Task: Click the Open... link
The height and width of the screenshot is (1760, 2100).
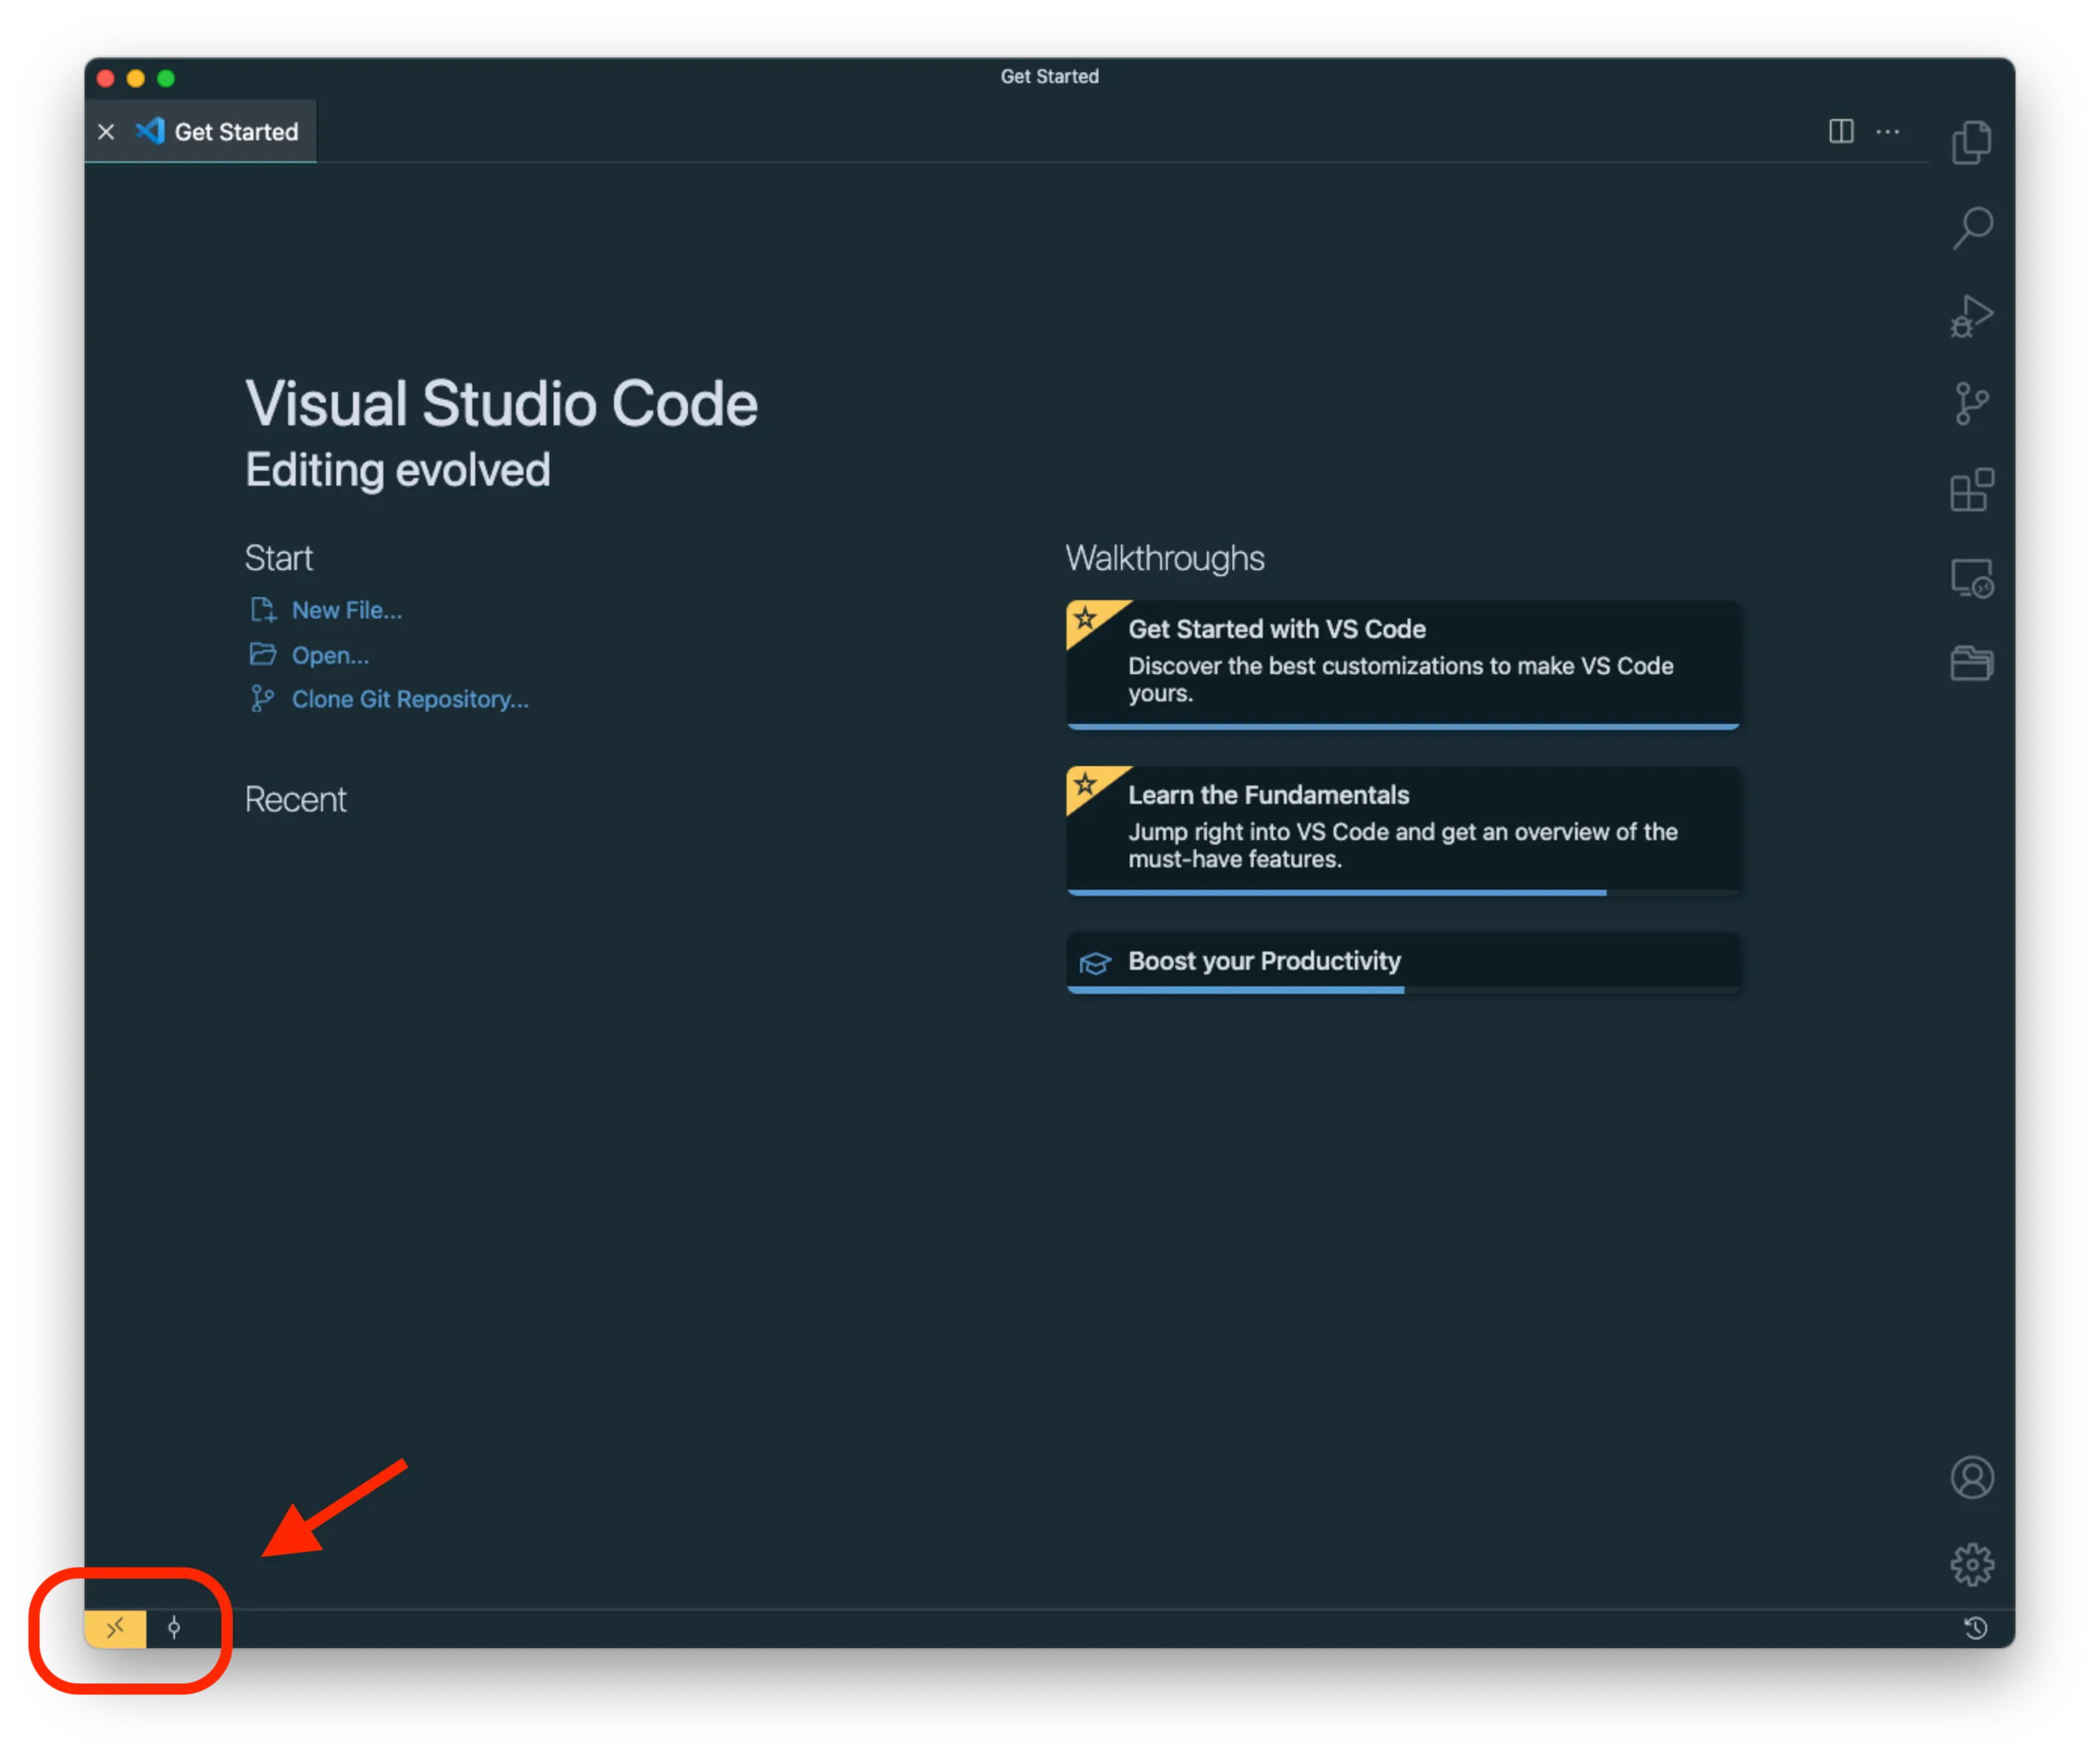Action: 330,655
